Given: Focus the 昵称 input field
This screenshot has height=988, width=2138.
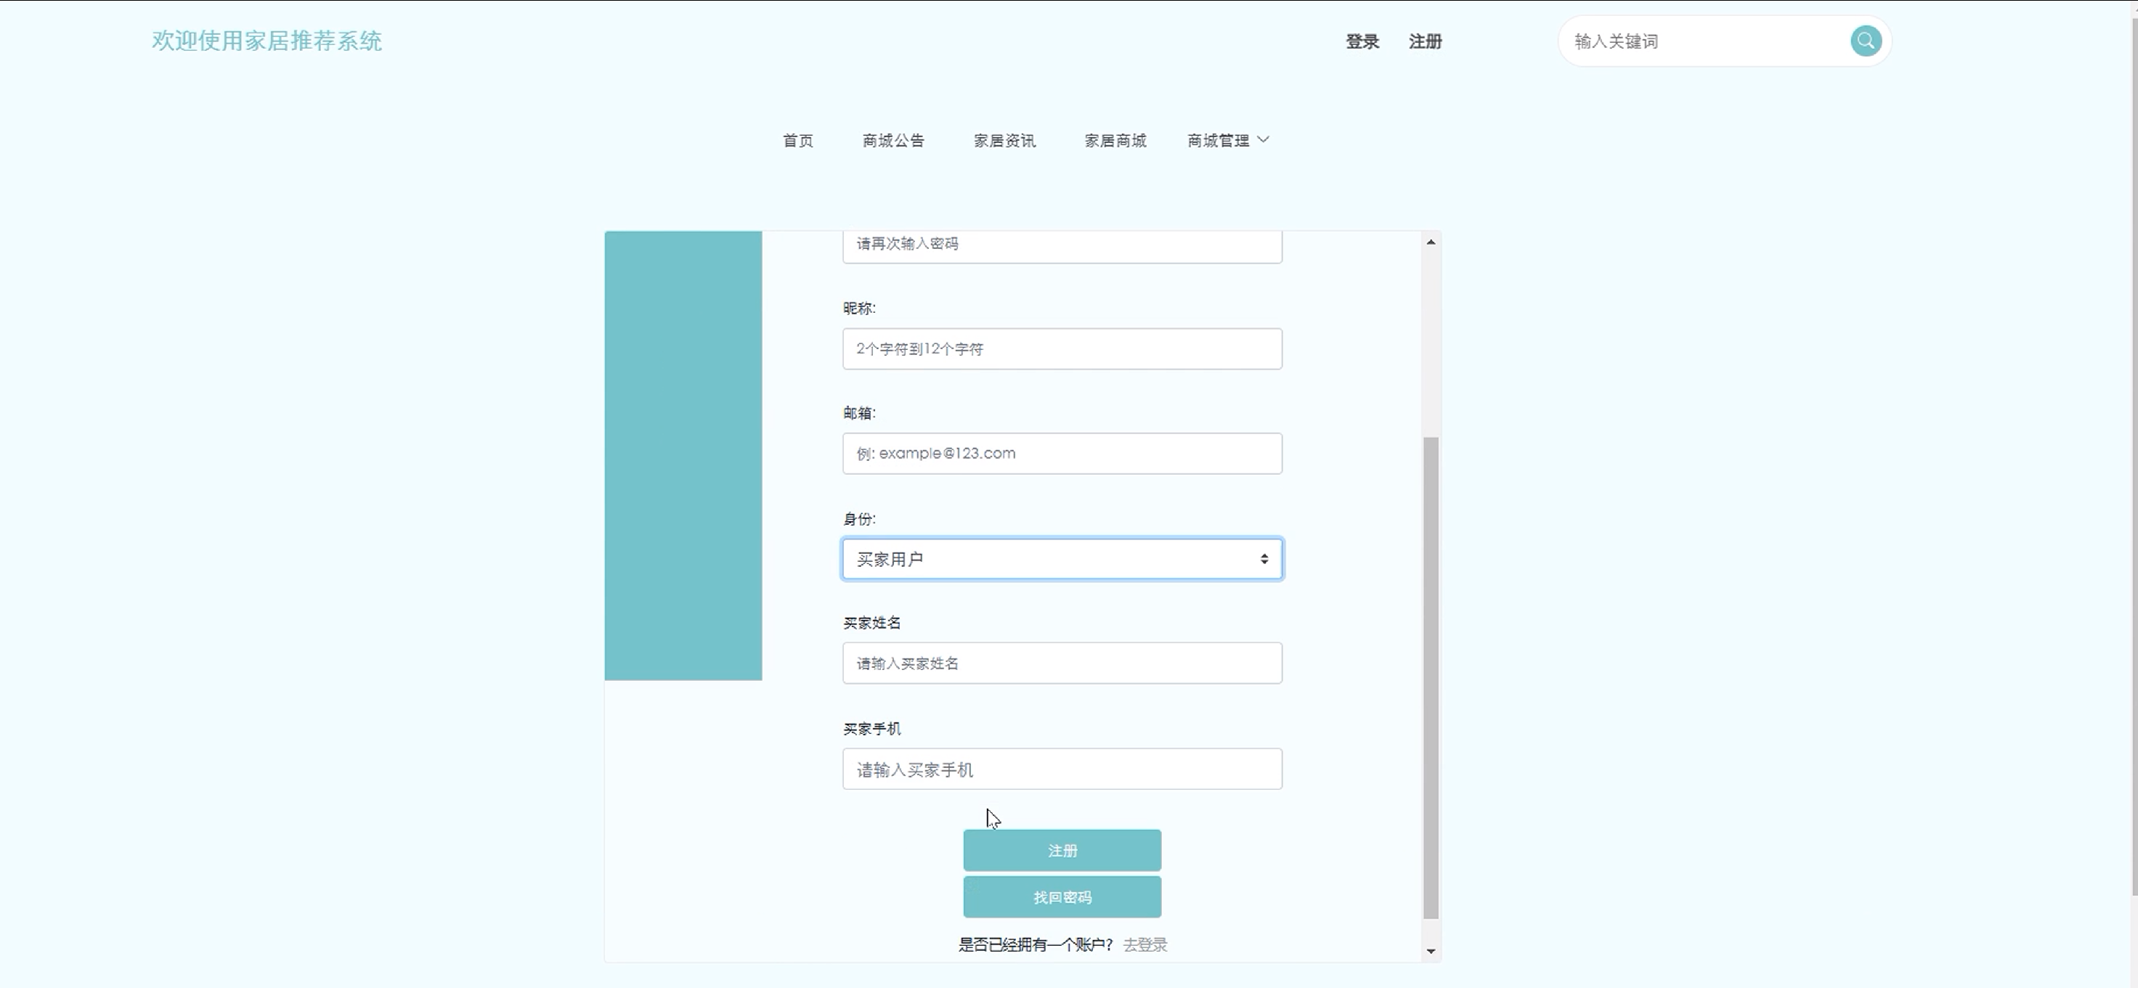Looking at the screenshot, I should 1062,348.
